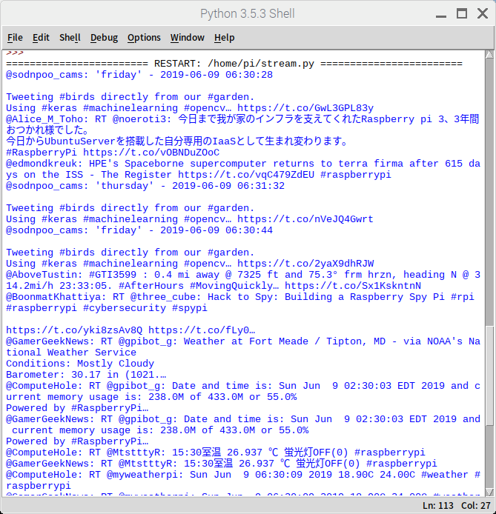Click the URL https://t.co/vOBNDuZOoC
This screenshot has width=496, height=514.
coord(151,153)
